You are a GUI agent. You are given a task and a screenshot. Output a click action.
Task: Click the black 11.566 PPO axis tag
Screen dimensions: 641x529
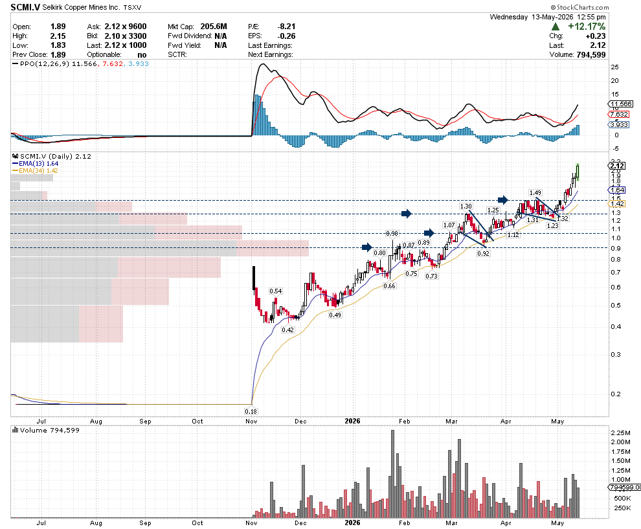tap(620, 104)
